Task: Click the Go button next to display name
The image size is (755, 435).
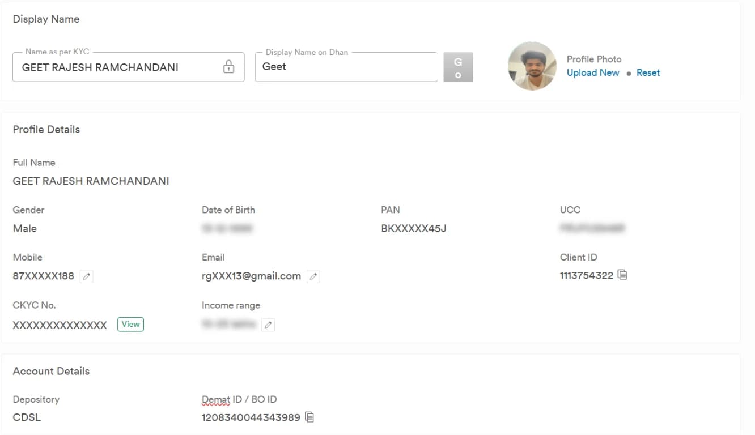Action: (x=458, y=67)
